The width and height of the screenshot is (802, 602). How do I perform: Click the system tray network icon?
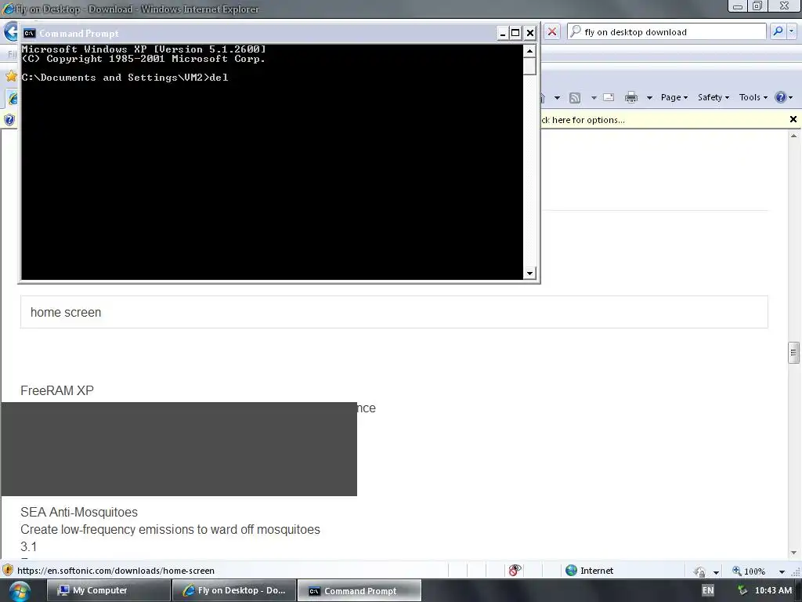(x=742, y=590)
